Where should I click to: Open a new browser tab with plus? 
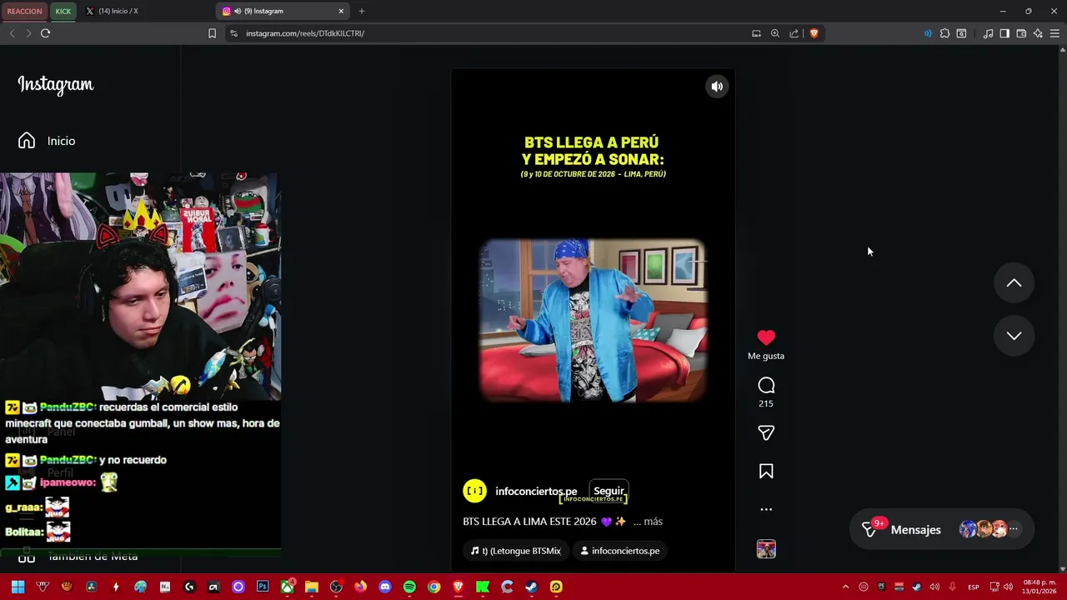tap(361, 11)
